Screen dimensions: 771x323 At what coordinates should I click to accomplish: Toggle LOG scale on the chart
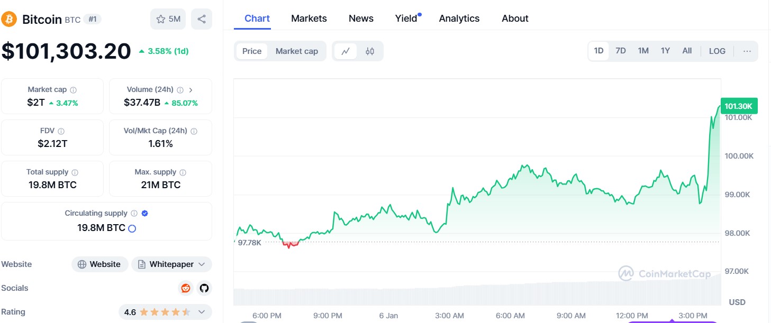pos(717,51)
